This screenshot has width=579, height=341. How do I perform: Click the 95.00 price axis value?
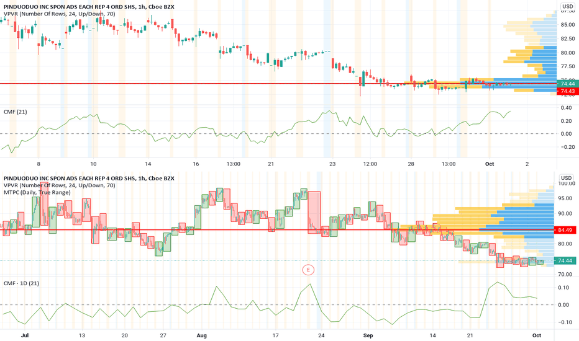pyautogui.click(x=565, y=198)
